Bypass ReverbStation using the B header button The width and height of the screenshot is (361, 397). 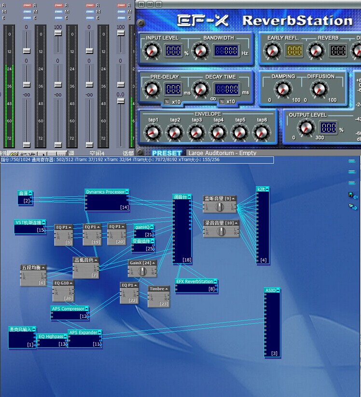pyautogui.click(x=159, y=4)
